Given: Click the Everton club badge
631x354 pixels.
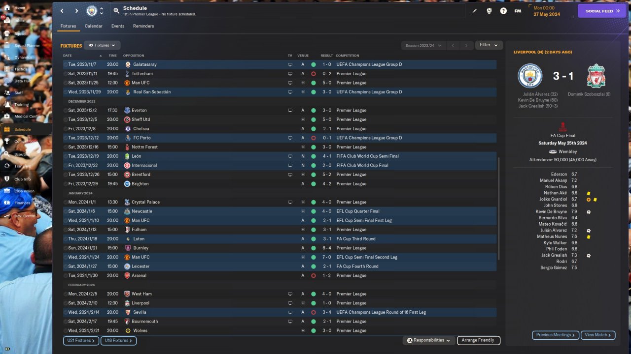Looking at the screenshot, I should (x=127, y=110).
